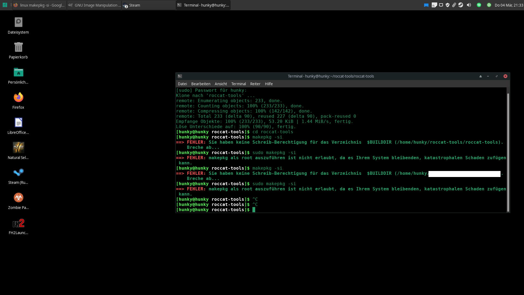524x295 pixels.
Task: Open the Dateisystem desktop icon
Action: coord(18,22)
